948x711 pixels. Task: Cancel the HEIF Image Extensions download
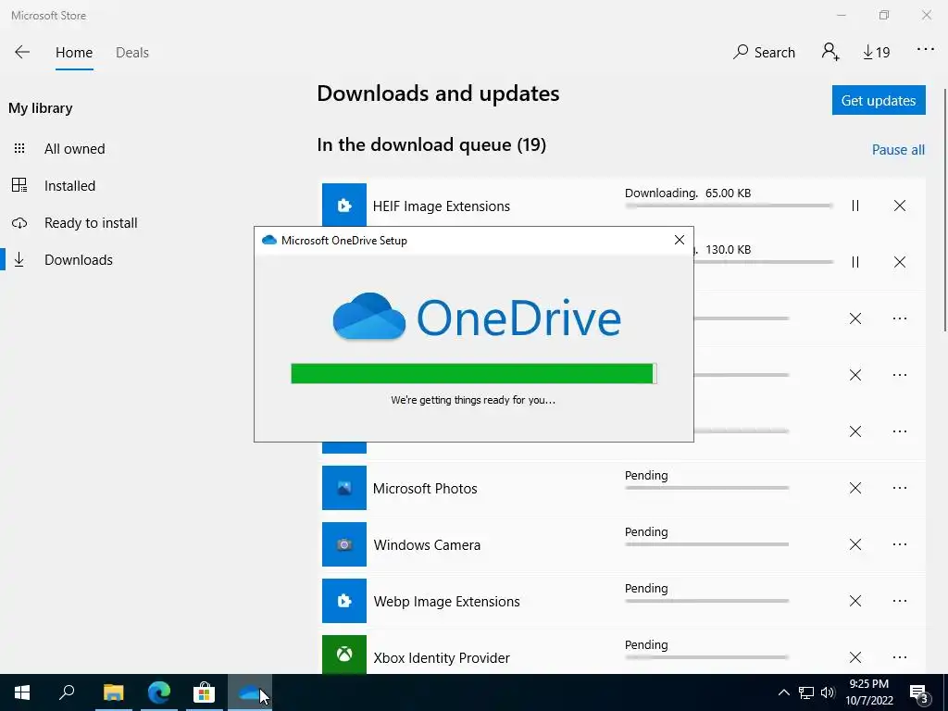tap(900, 206)
